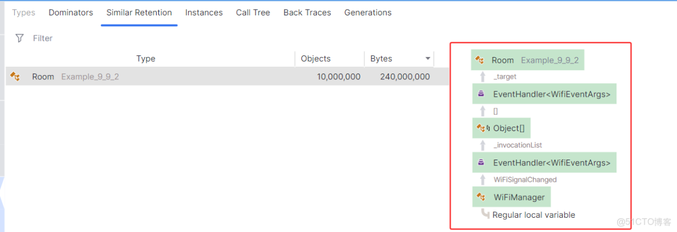Toggle the Bytes sort order arrow
Image resolution: width=677 pixels, height=232 pixels.
pos(428,59)
